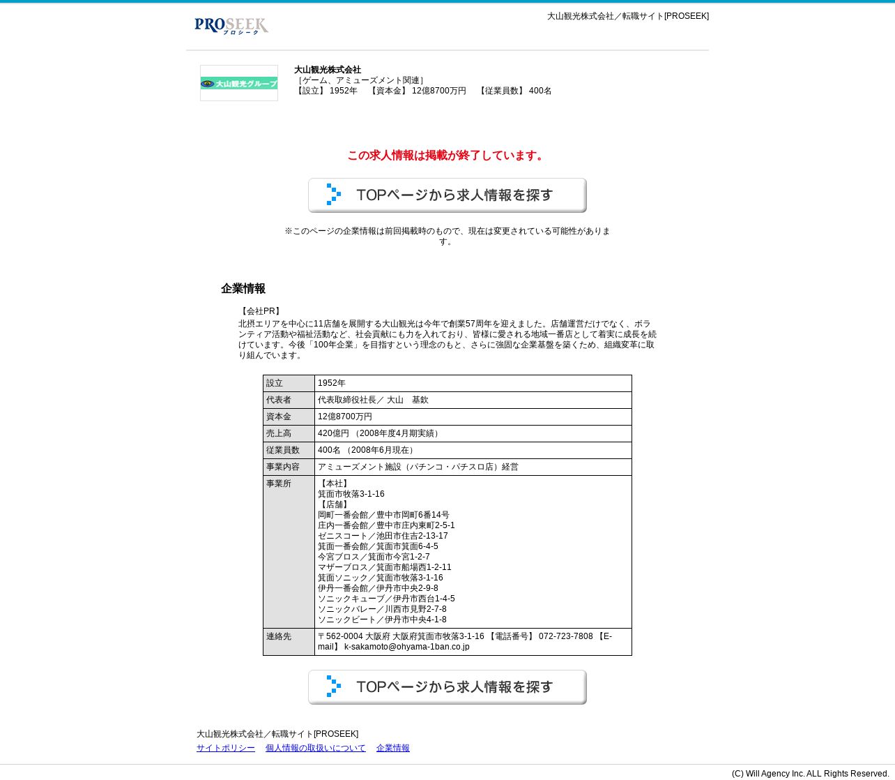Click the (C) Will Agency Inc. copyright text

click(811, 774)
